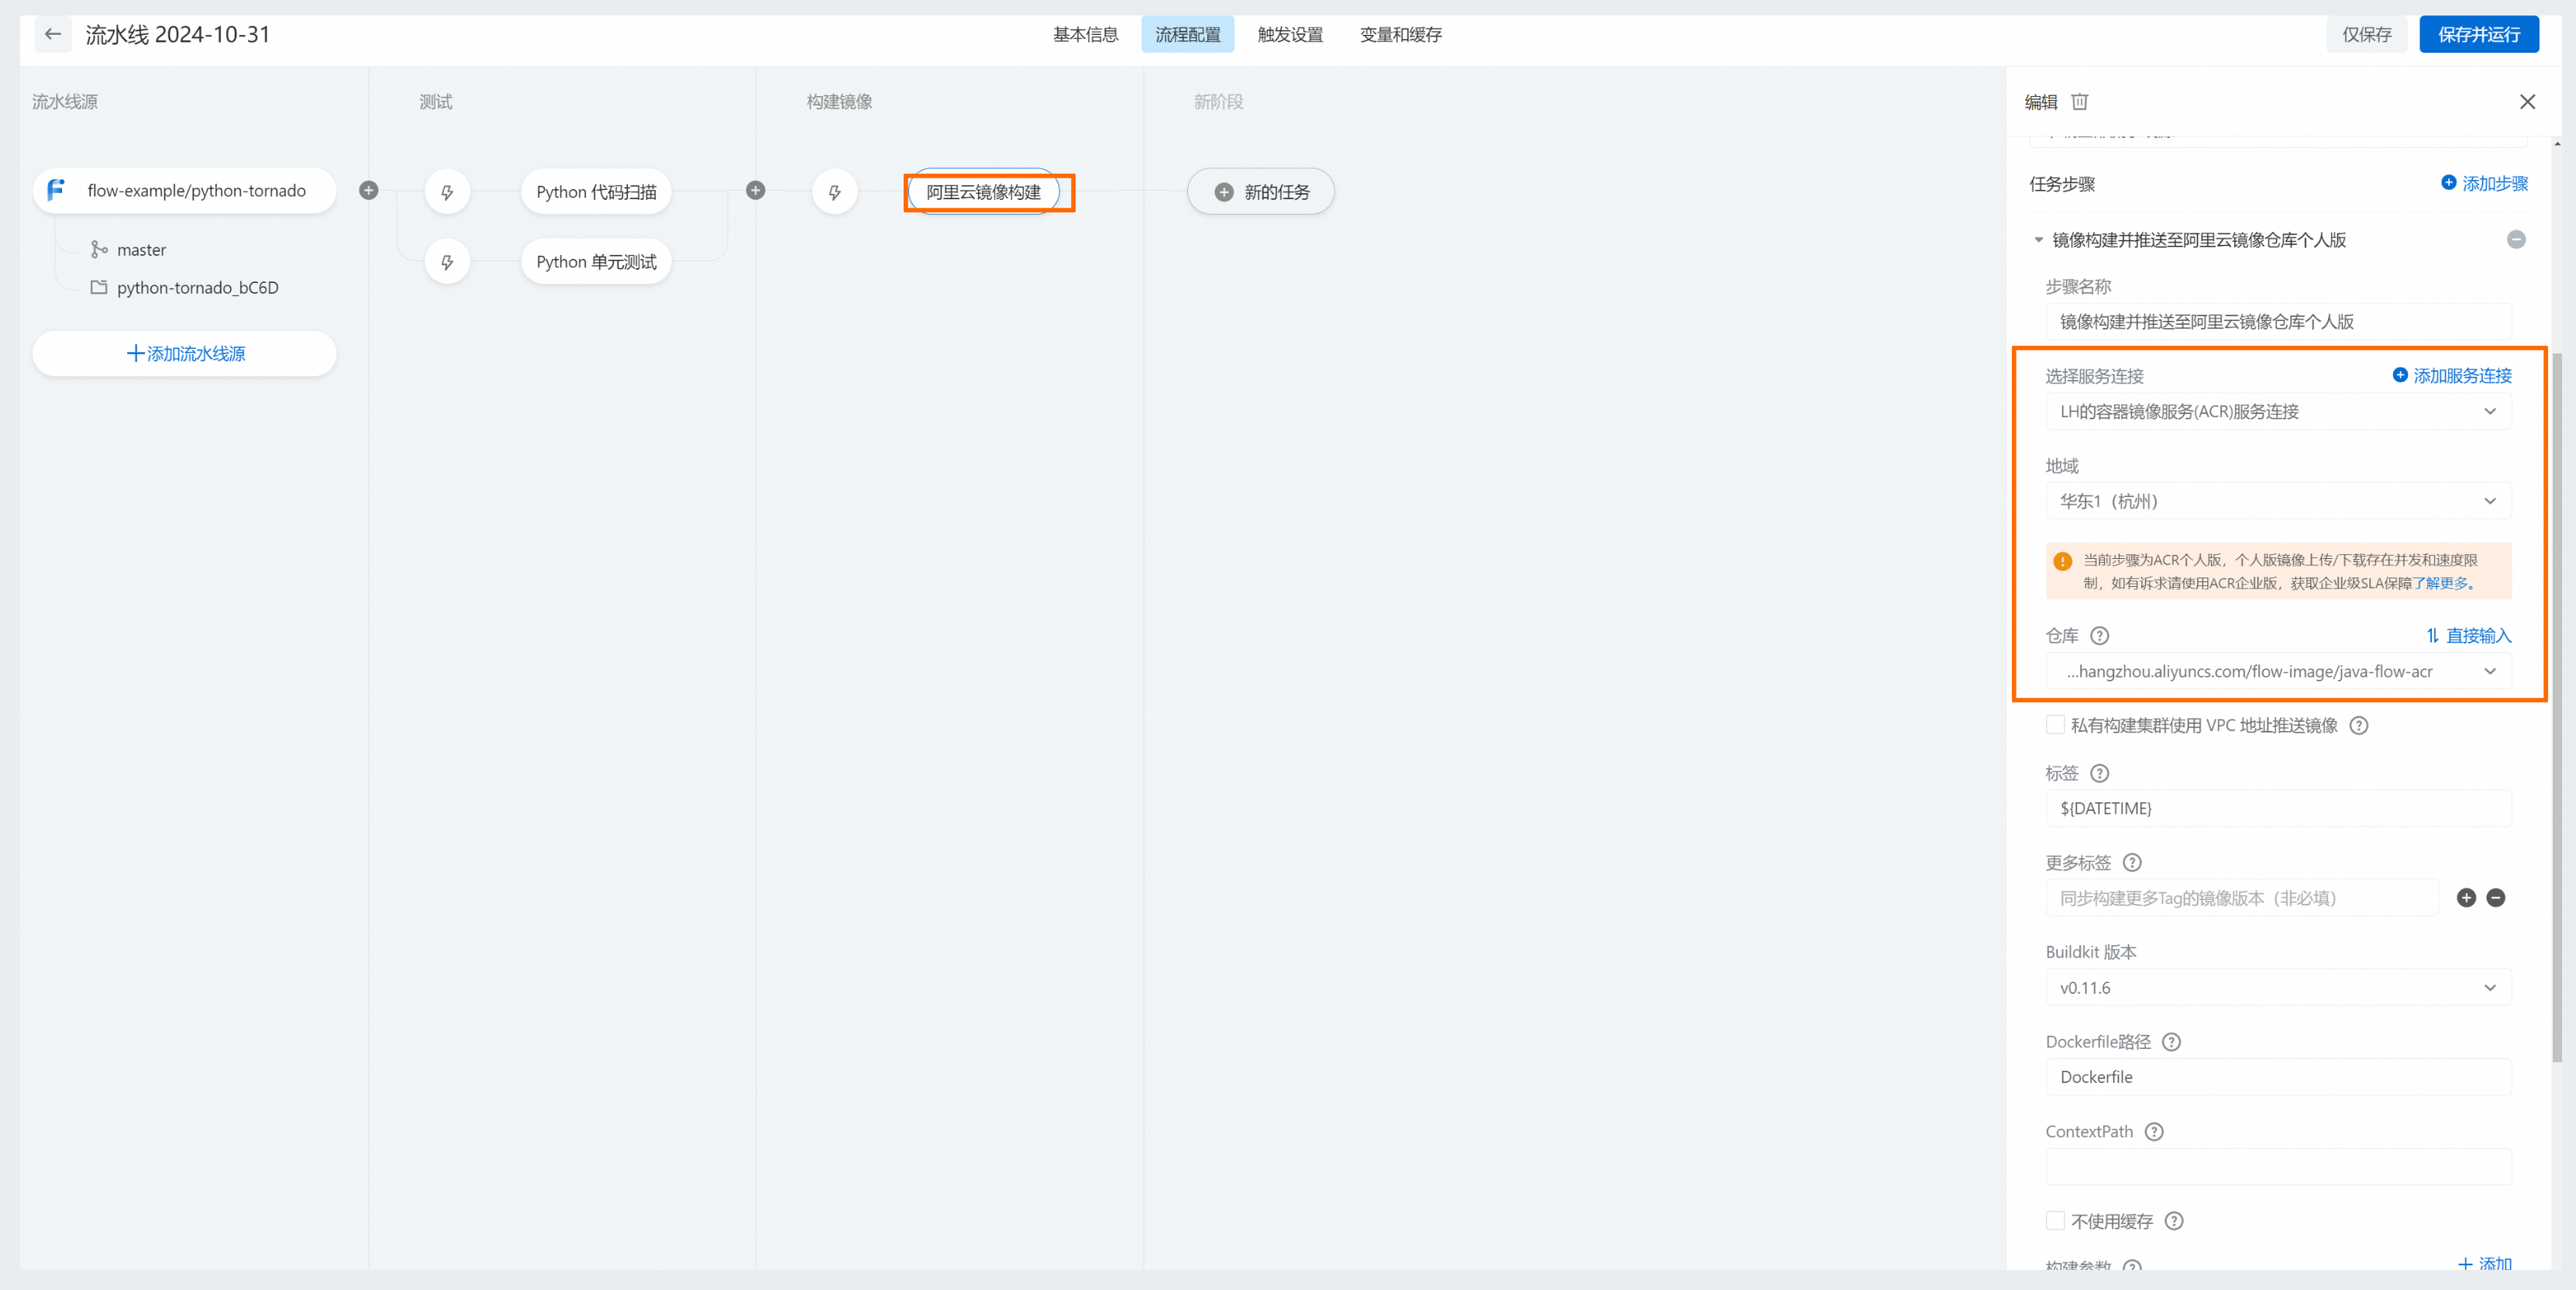The width and height of the screenshot is (2576, 1290).
Task: Open the Buildkit 版本 dropdown v0.11.6
Action: click(x=2278, y=987)
